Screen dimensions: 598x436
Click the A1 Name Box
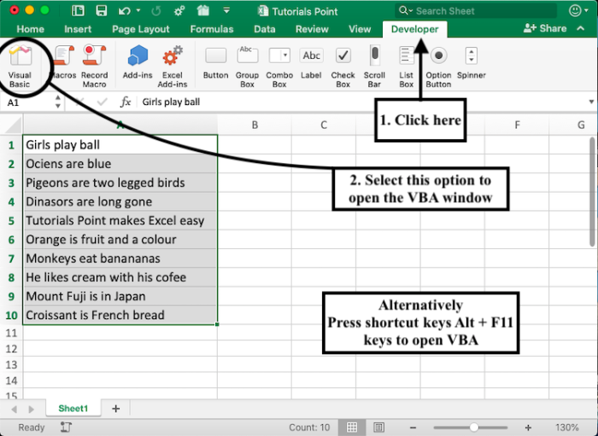click(27, 102)
